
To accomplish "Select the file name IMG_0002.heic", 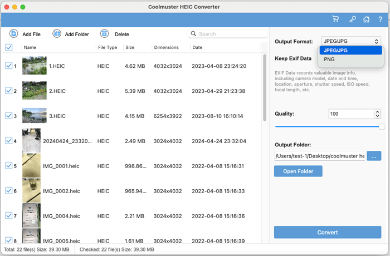I will [61, 191].
